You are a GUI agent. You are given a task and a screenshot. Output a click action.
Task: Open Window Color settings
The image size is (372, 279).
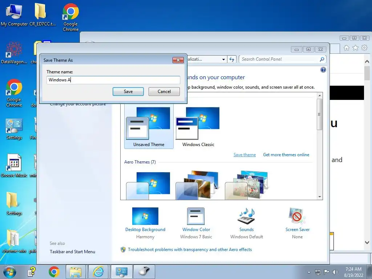click(x=196, y=223)
